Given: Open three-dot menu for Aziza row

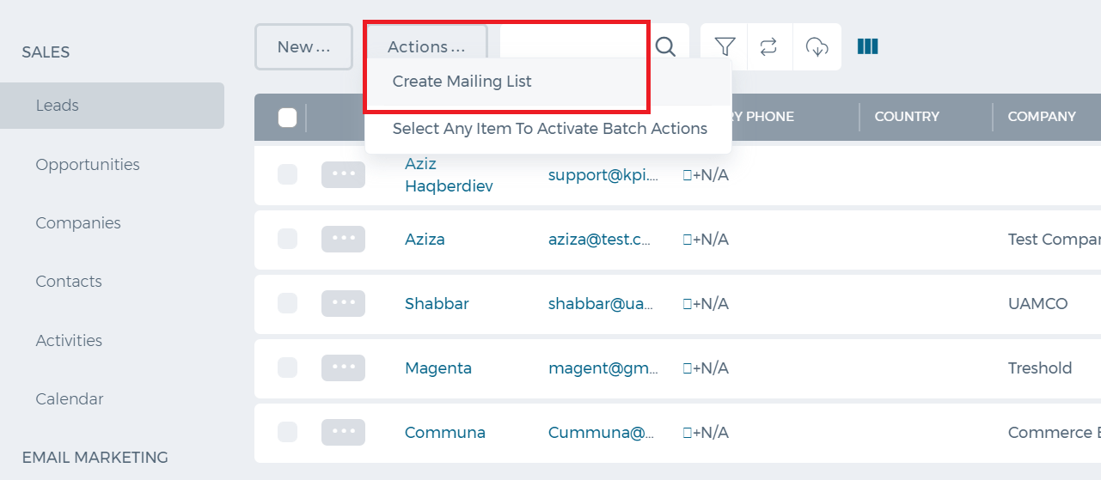Looking at the screenshot, I should click(x=343, y=240).
